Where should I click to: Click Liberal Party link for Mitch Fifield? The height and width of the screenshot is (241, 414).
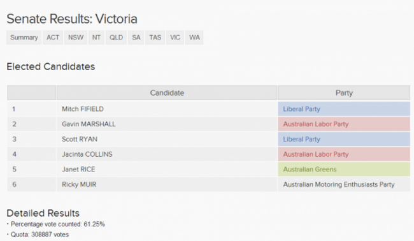coord(301,109)
